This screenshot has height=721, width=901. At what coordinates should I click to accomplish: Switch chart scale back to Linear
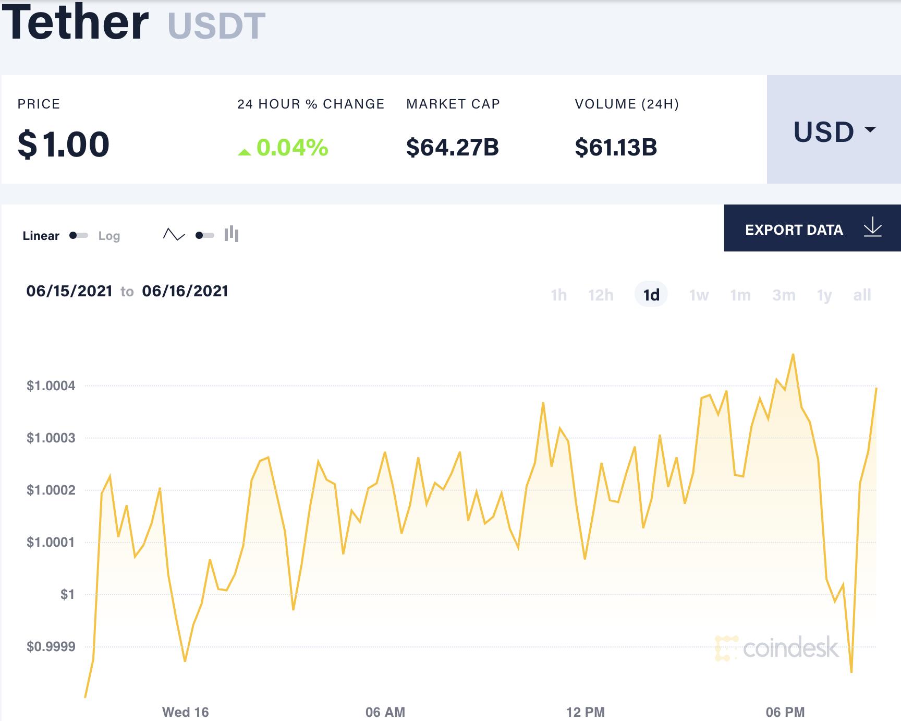click(x=41, y=235)
